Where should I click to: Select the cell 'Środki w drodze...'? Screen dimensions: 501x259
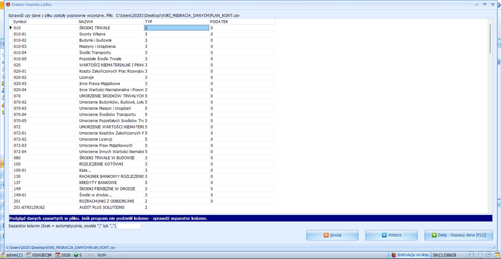coord(111,195)
